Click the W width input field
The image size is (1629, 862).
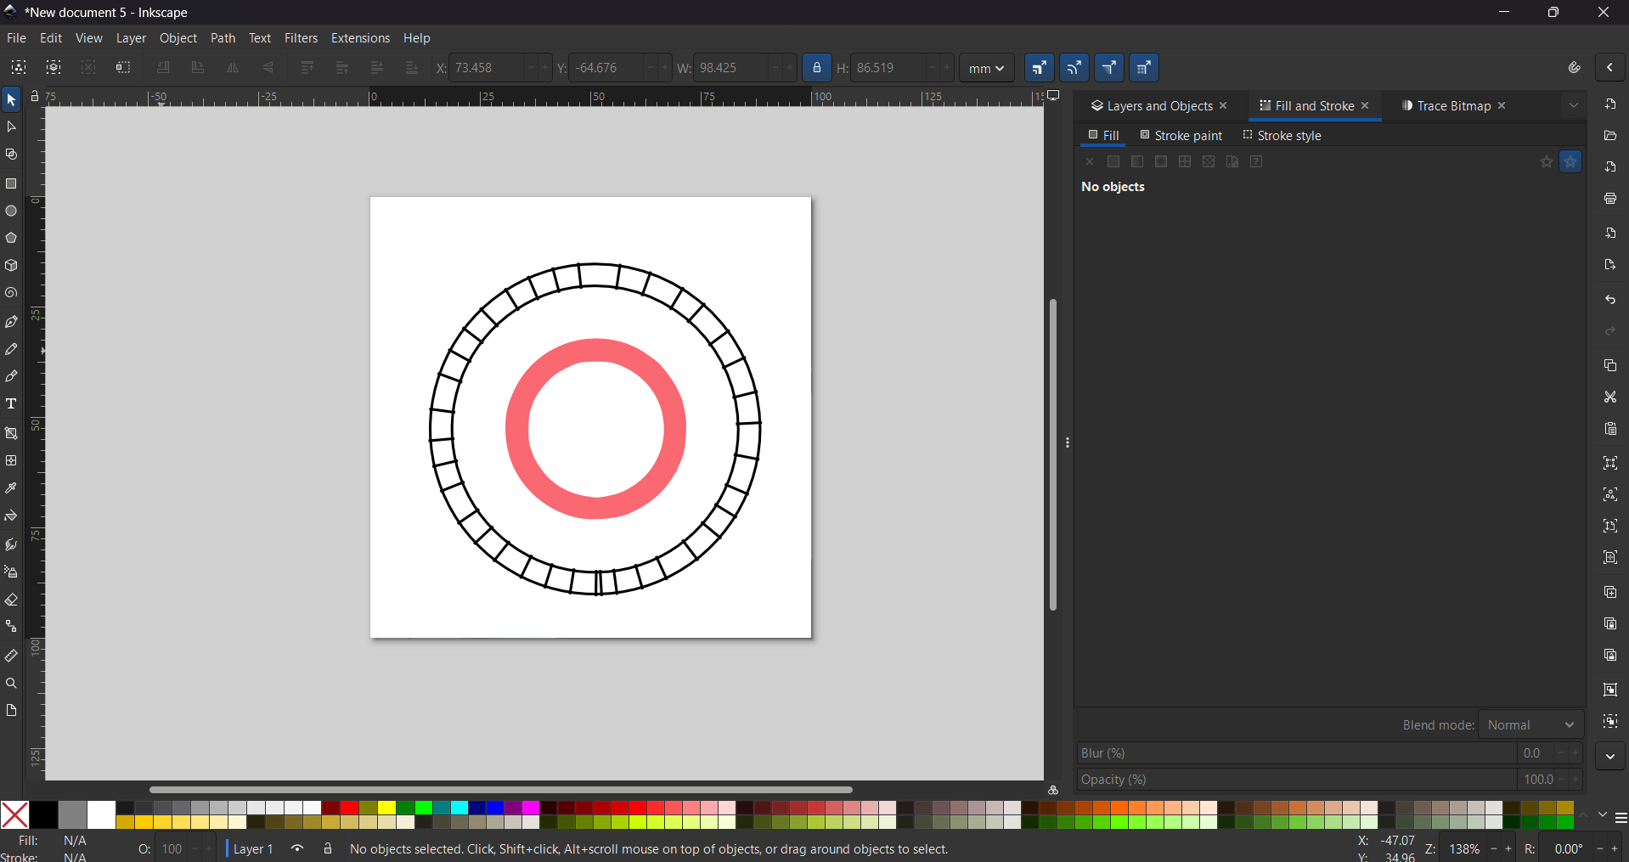pyautogui.click(x=730, y=68)
